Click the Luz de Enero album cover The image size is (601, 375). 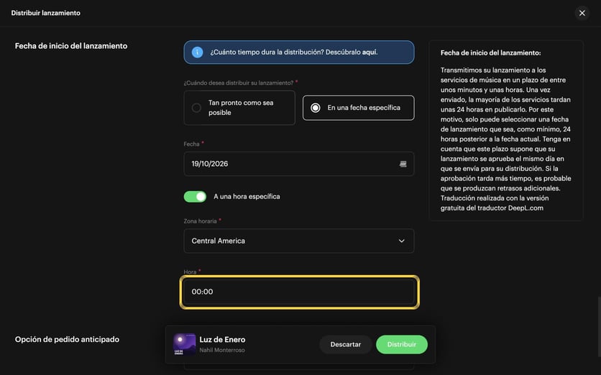[x=184, y=344]
